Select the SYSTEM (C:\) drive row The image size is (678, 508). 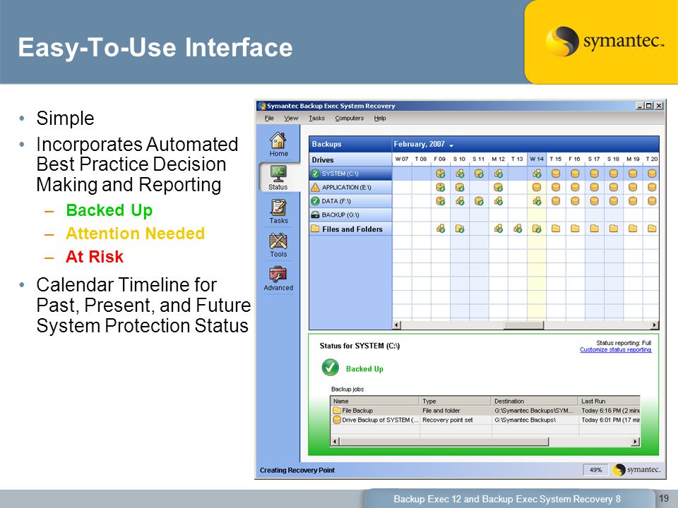tap(351, 174)
